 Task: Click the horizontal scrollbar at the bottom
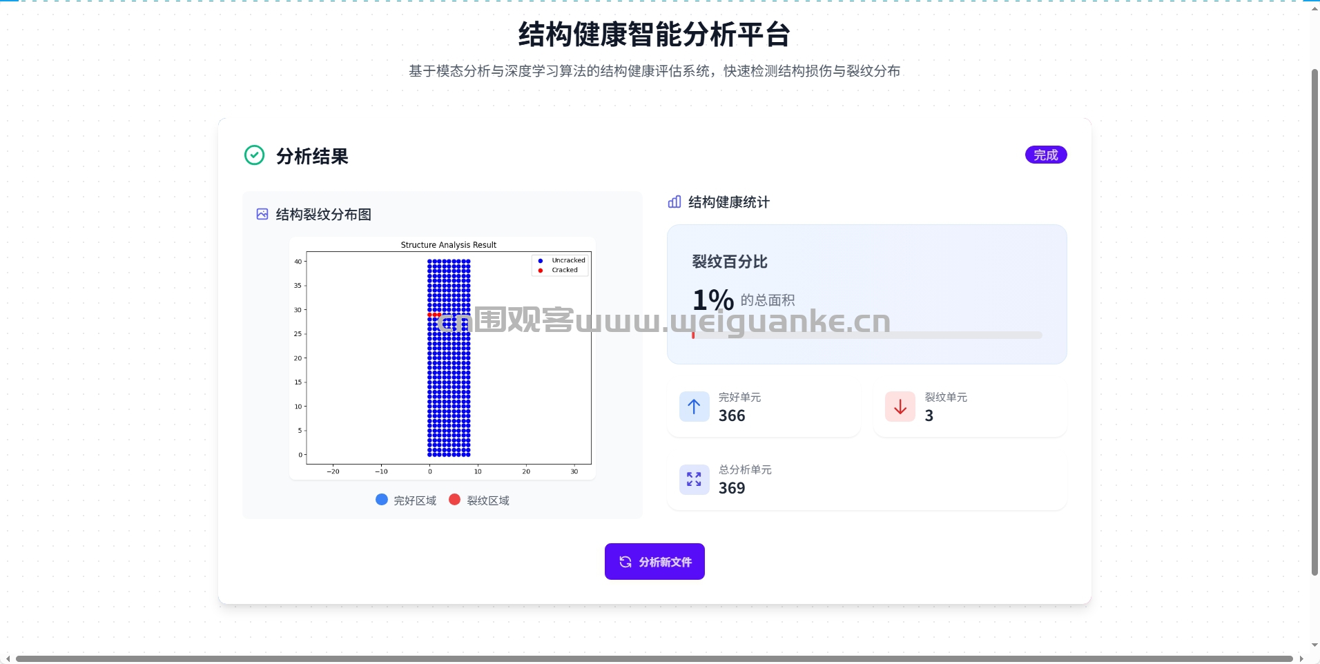[654, 658]
